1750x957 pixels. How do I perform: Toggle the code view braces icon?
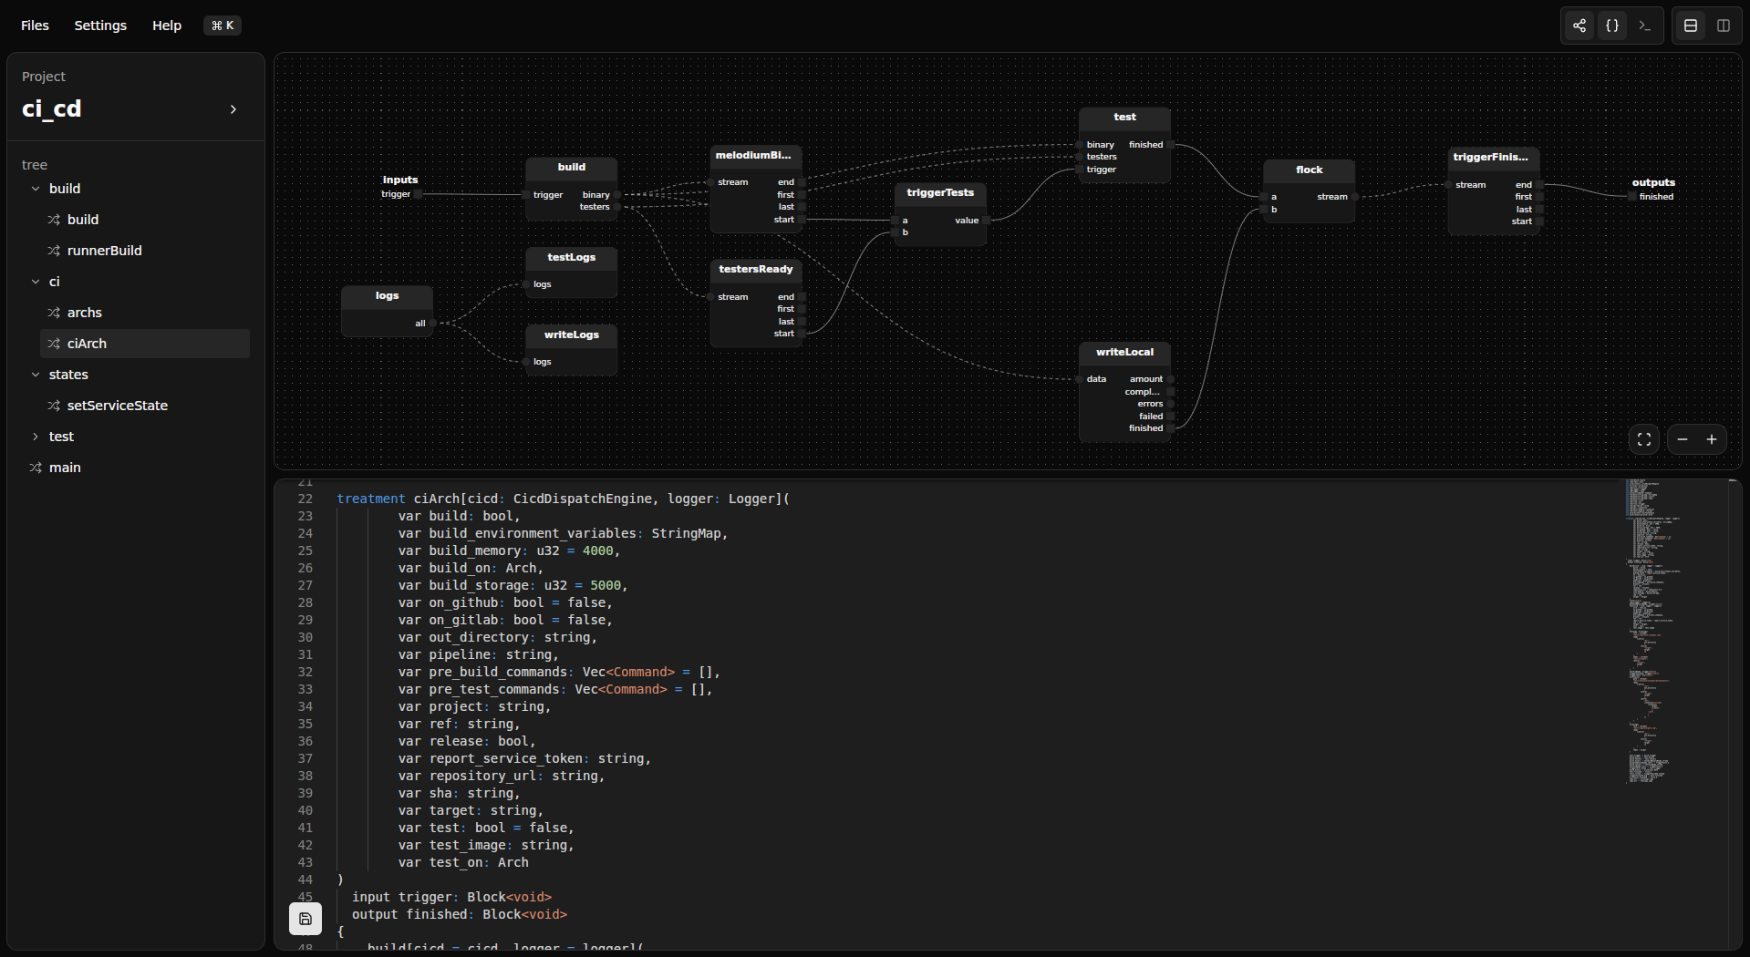pos(1612,26)
